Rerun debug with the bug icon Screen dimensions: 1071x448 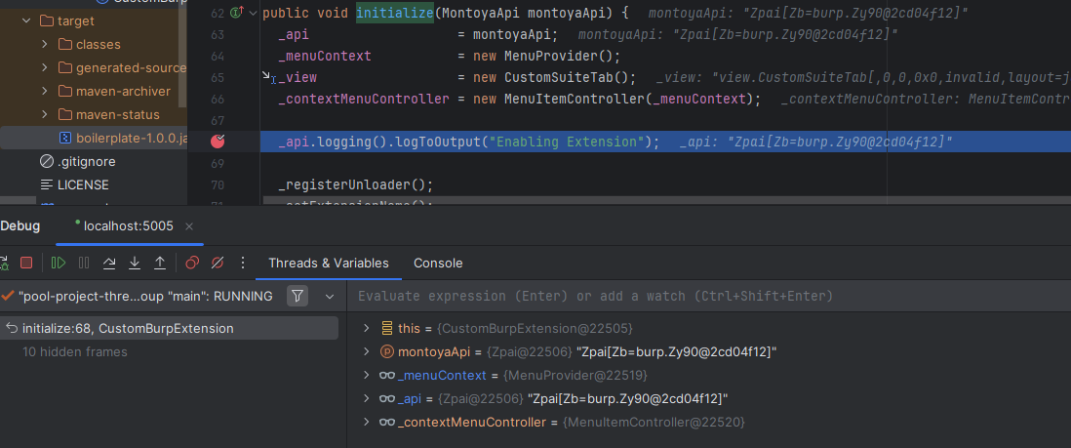4,263
